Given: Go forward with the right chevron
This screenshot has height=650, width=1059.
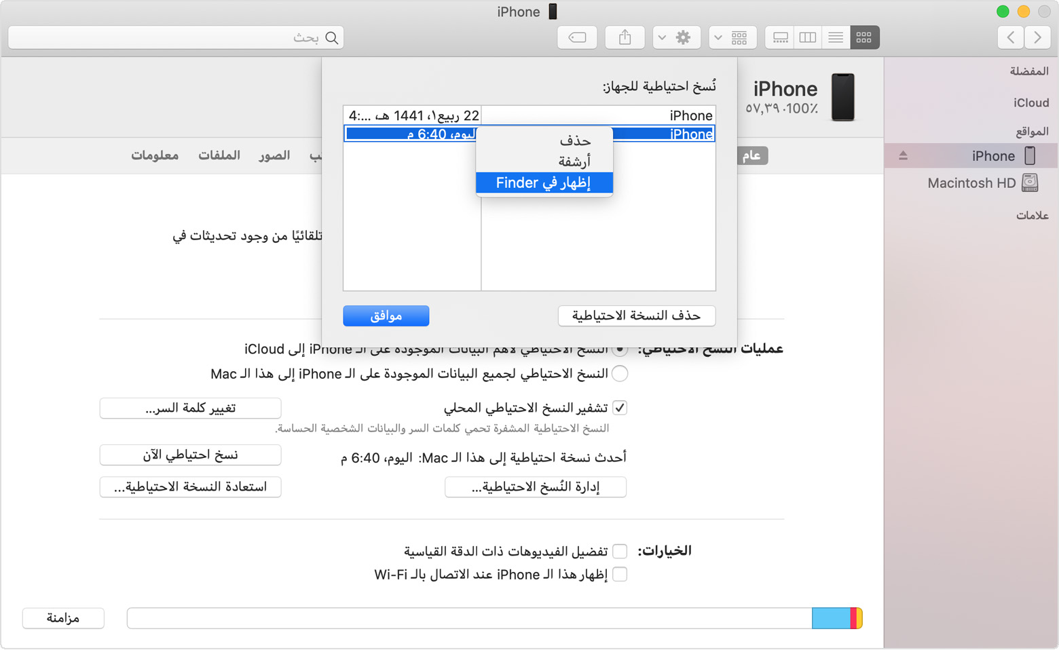Looking at the screenshot, I should click(1037, 38).
